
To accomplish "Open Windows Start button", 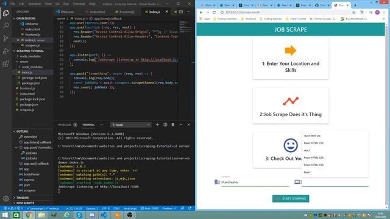I will point(5,215).
